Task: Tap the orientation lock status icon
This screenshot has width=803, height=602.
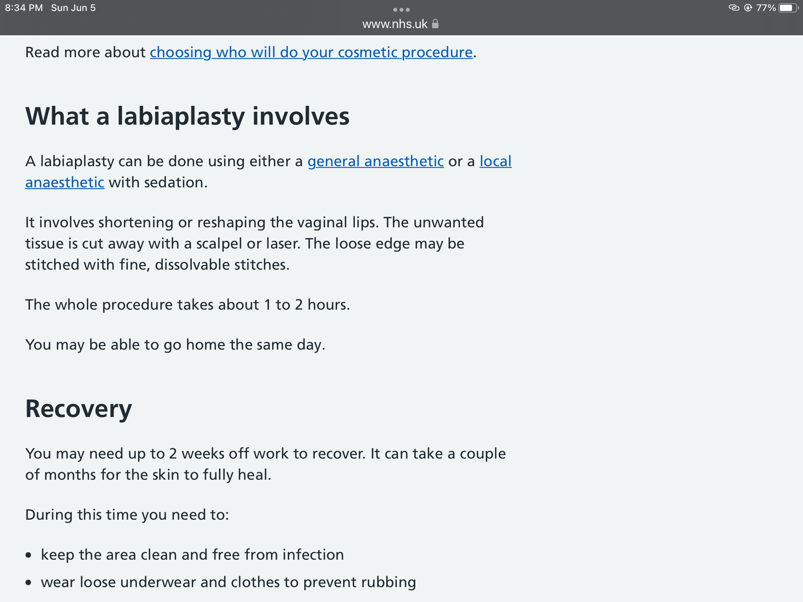Action: (x=748, y=8)
